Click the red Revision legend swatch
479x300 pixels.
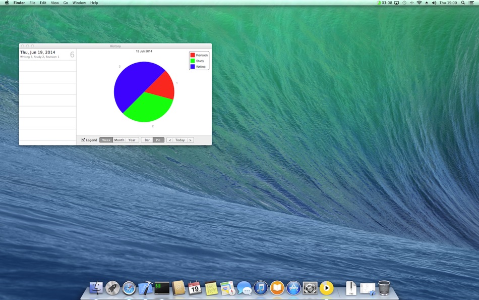click(x=193, y=55)
